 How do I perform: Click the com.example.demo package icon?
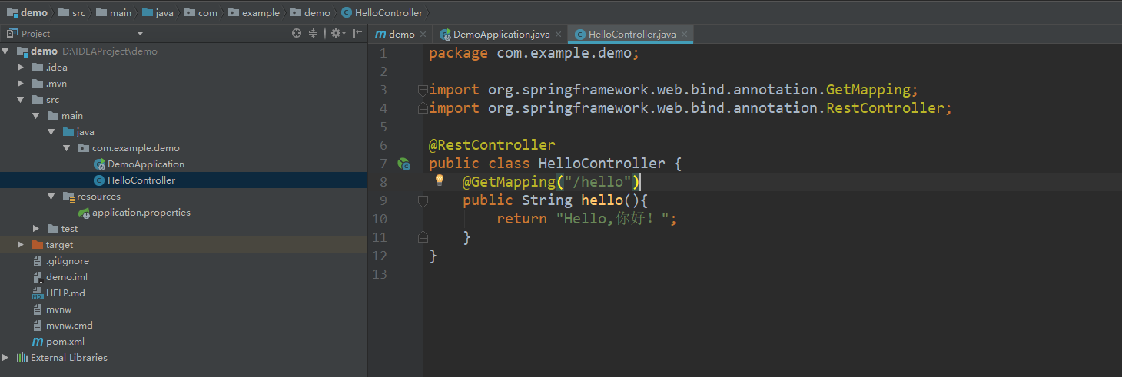(x=83, y=148)
